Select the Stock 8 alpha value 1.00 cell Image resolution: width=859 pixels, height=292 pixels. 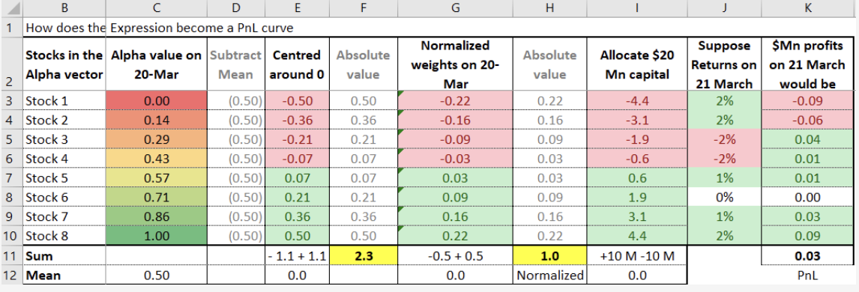coord(157,237)
